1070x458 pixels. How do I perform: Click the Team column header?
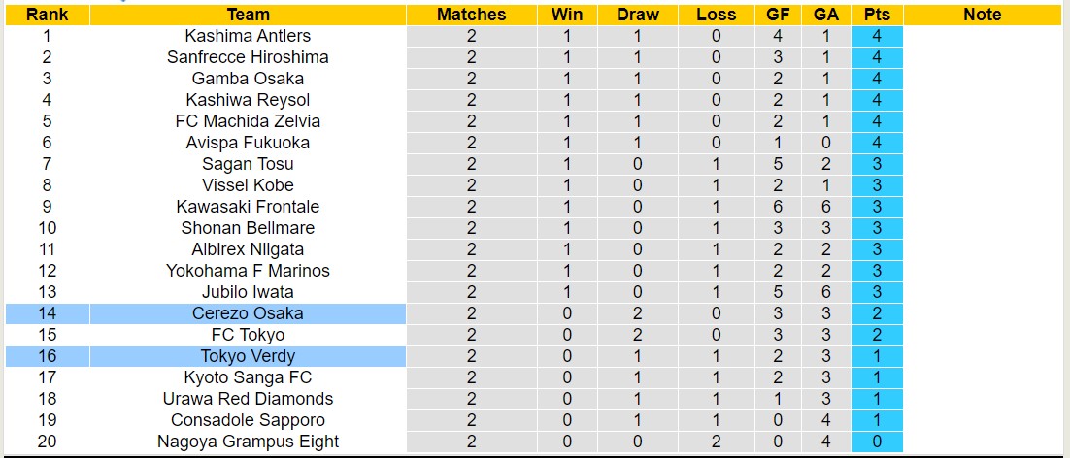248,15
